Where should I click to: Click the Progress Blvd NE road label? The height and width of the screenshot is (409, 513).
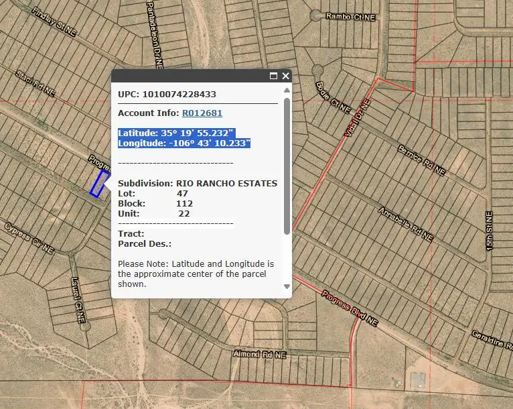tap(349, 308)
